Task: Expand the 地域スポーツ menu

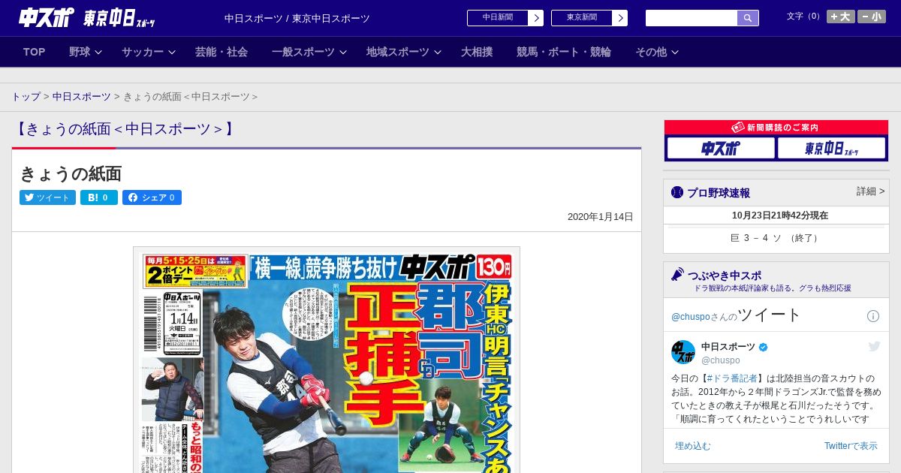Action: 404,52
